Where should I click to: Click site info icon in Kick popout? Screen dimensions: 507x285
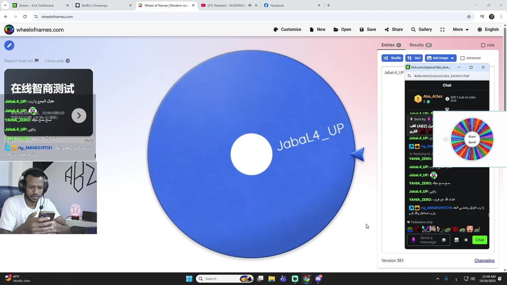410,76
